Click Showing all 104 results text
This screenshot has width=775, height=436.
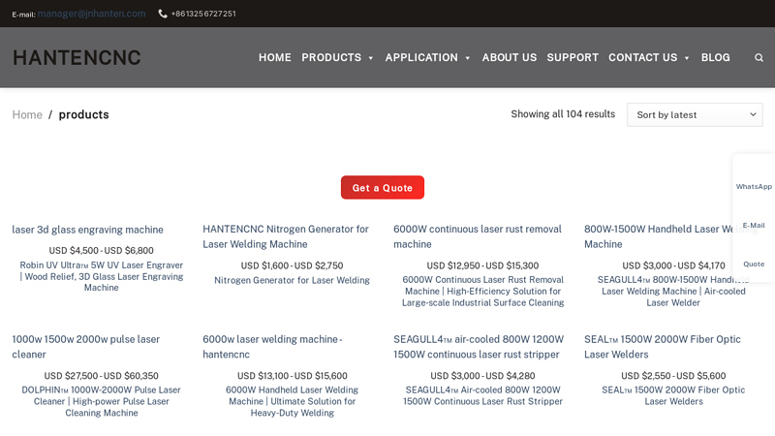(563, 114)
